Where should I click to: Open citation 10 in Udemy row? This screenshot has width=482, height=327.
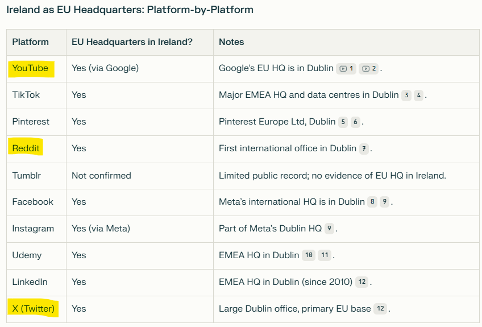coord(309,255)
